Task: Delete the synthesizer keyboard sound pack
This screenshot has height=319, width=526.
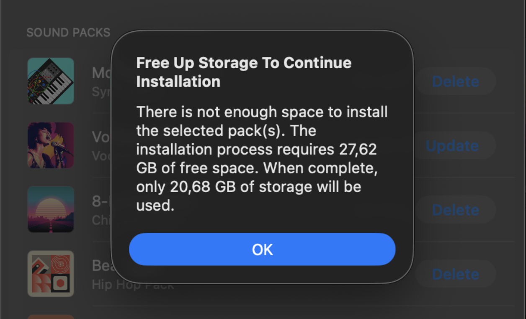Action: click(455, 81)
